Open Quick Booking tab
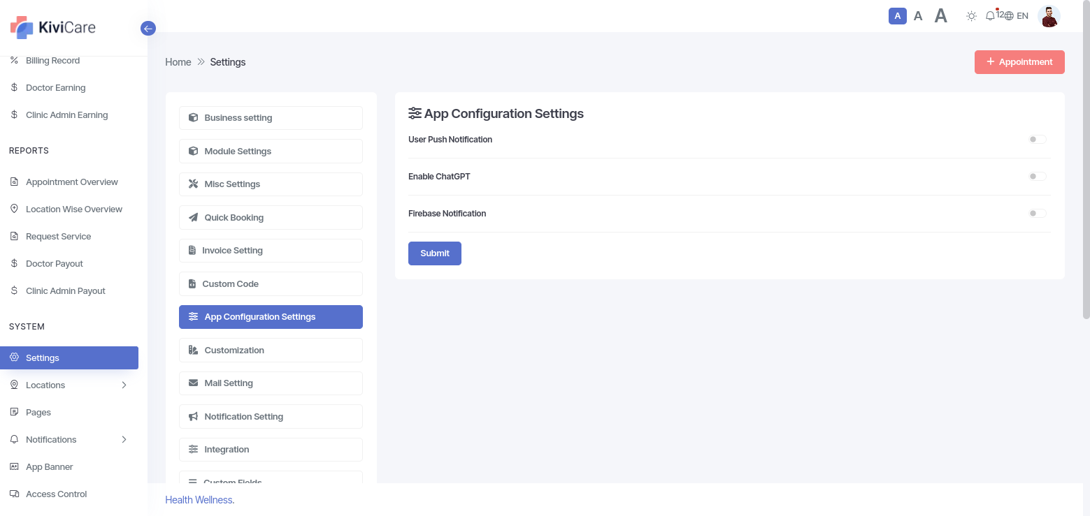1090x516 pixels. click(271, 218)
